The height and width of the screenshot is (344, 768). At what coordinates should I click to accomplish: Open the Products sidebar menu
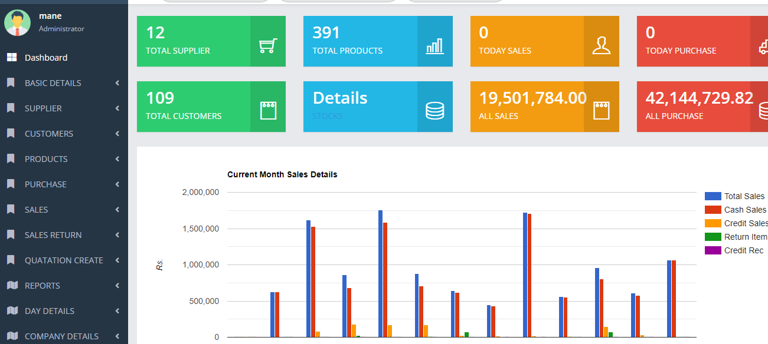coord(46,159)
